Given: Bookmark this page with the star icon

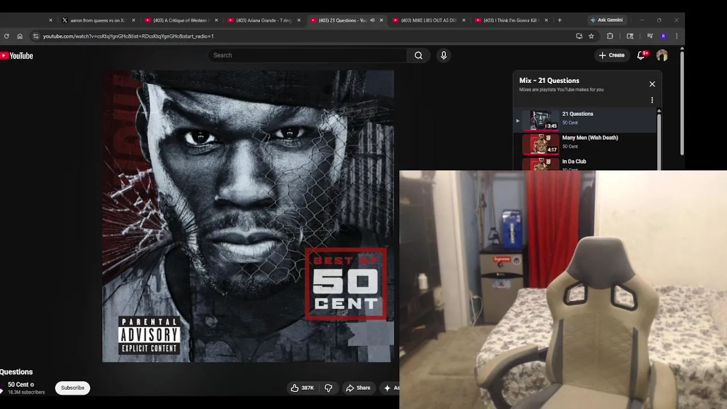Looking at the screenshot, I should pos(591,36).
